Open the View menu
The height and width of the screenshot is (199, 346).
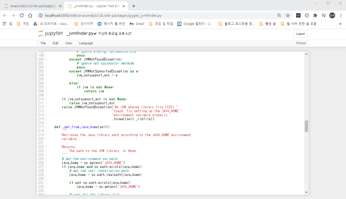pos(69,43)
